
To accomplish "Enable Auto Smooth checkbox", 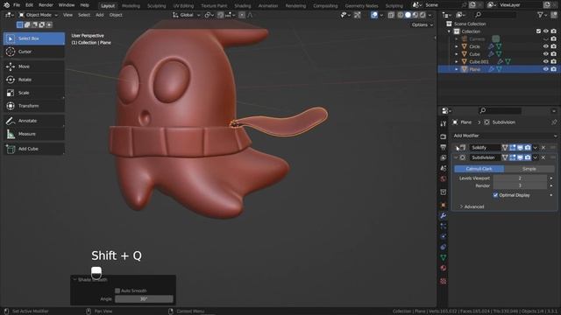I will [x=117, y=290].
